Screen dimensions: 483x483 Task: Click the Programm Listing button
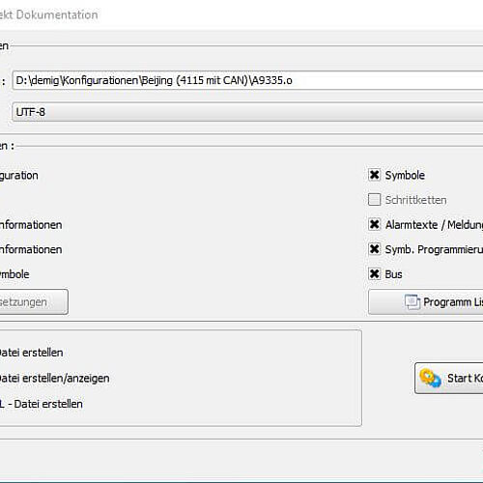pos(426,302)
